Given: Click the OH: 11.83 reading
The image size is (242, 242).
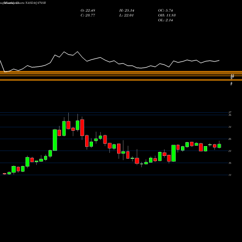Looking at the screenshot, I should (x=167, y=15).
